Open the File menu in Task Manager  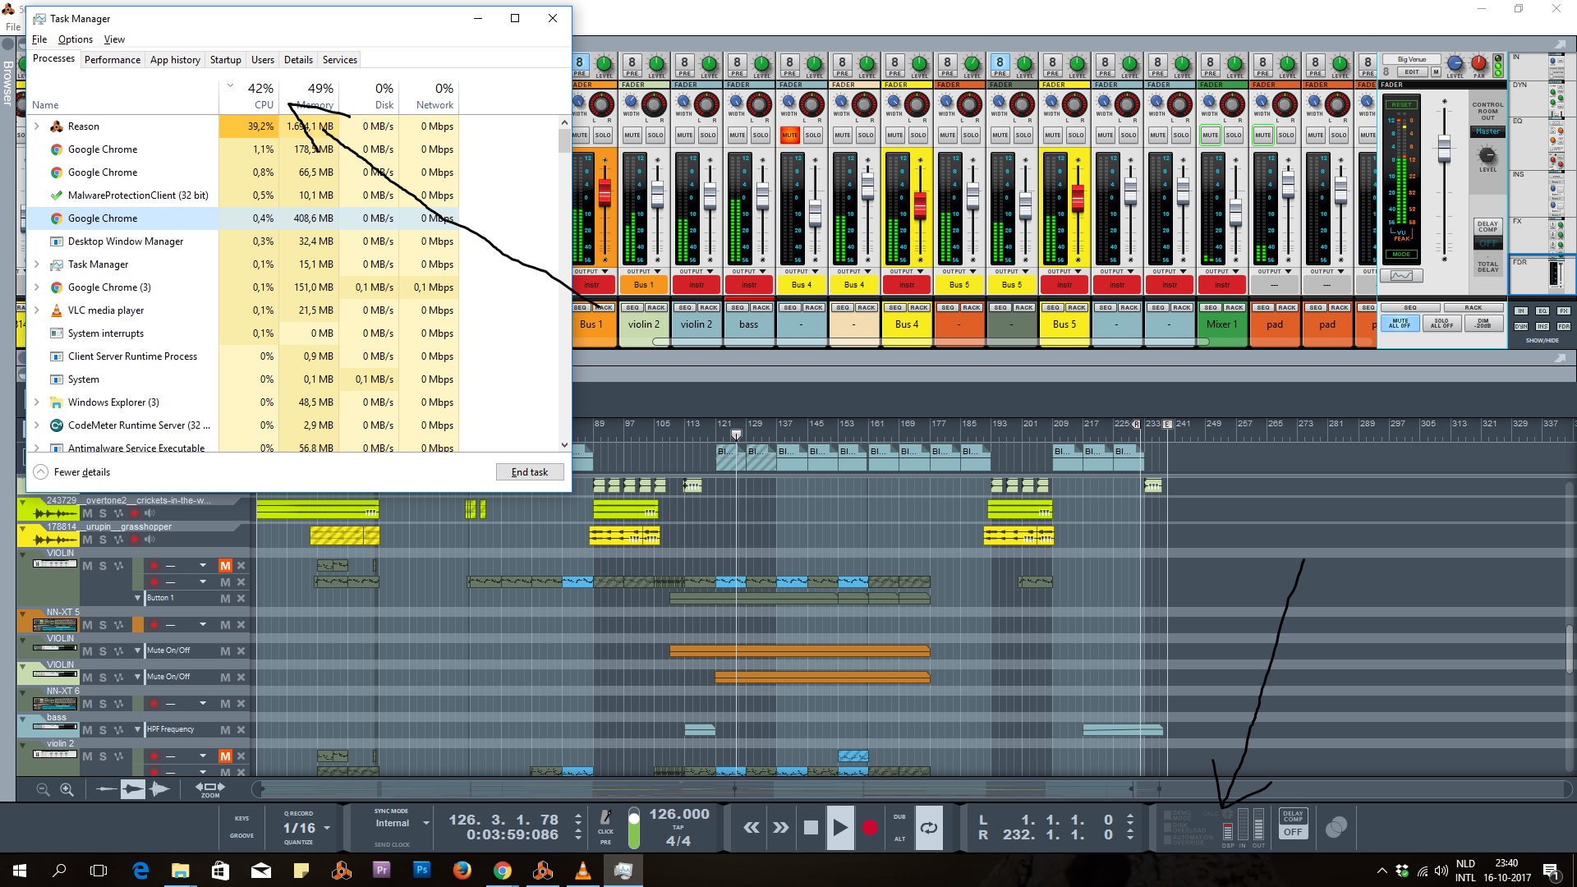coord(39,39)
